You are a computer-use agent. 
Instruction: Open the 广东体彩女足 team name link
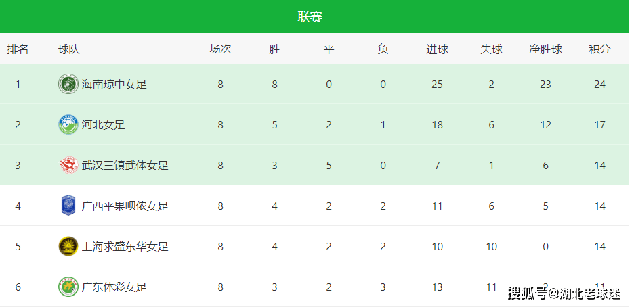tap(114, 287)
